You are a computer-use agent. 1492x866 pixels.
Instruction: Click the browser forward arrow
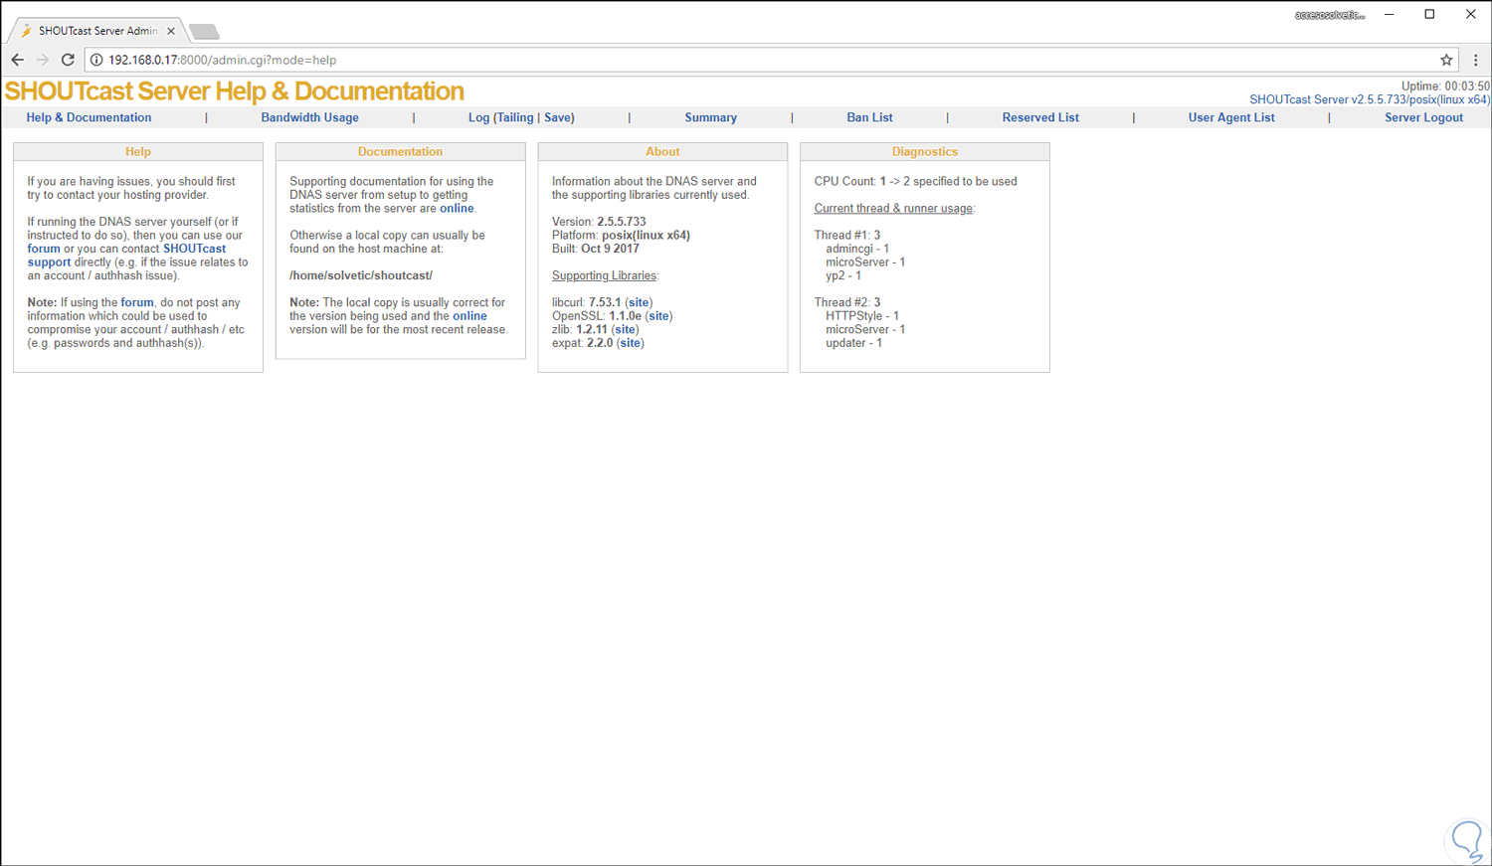[x=43, y=60]
